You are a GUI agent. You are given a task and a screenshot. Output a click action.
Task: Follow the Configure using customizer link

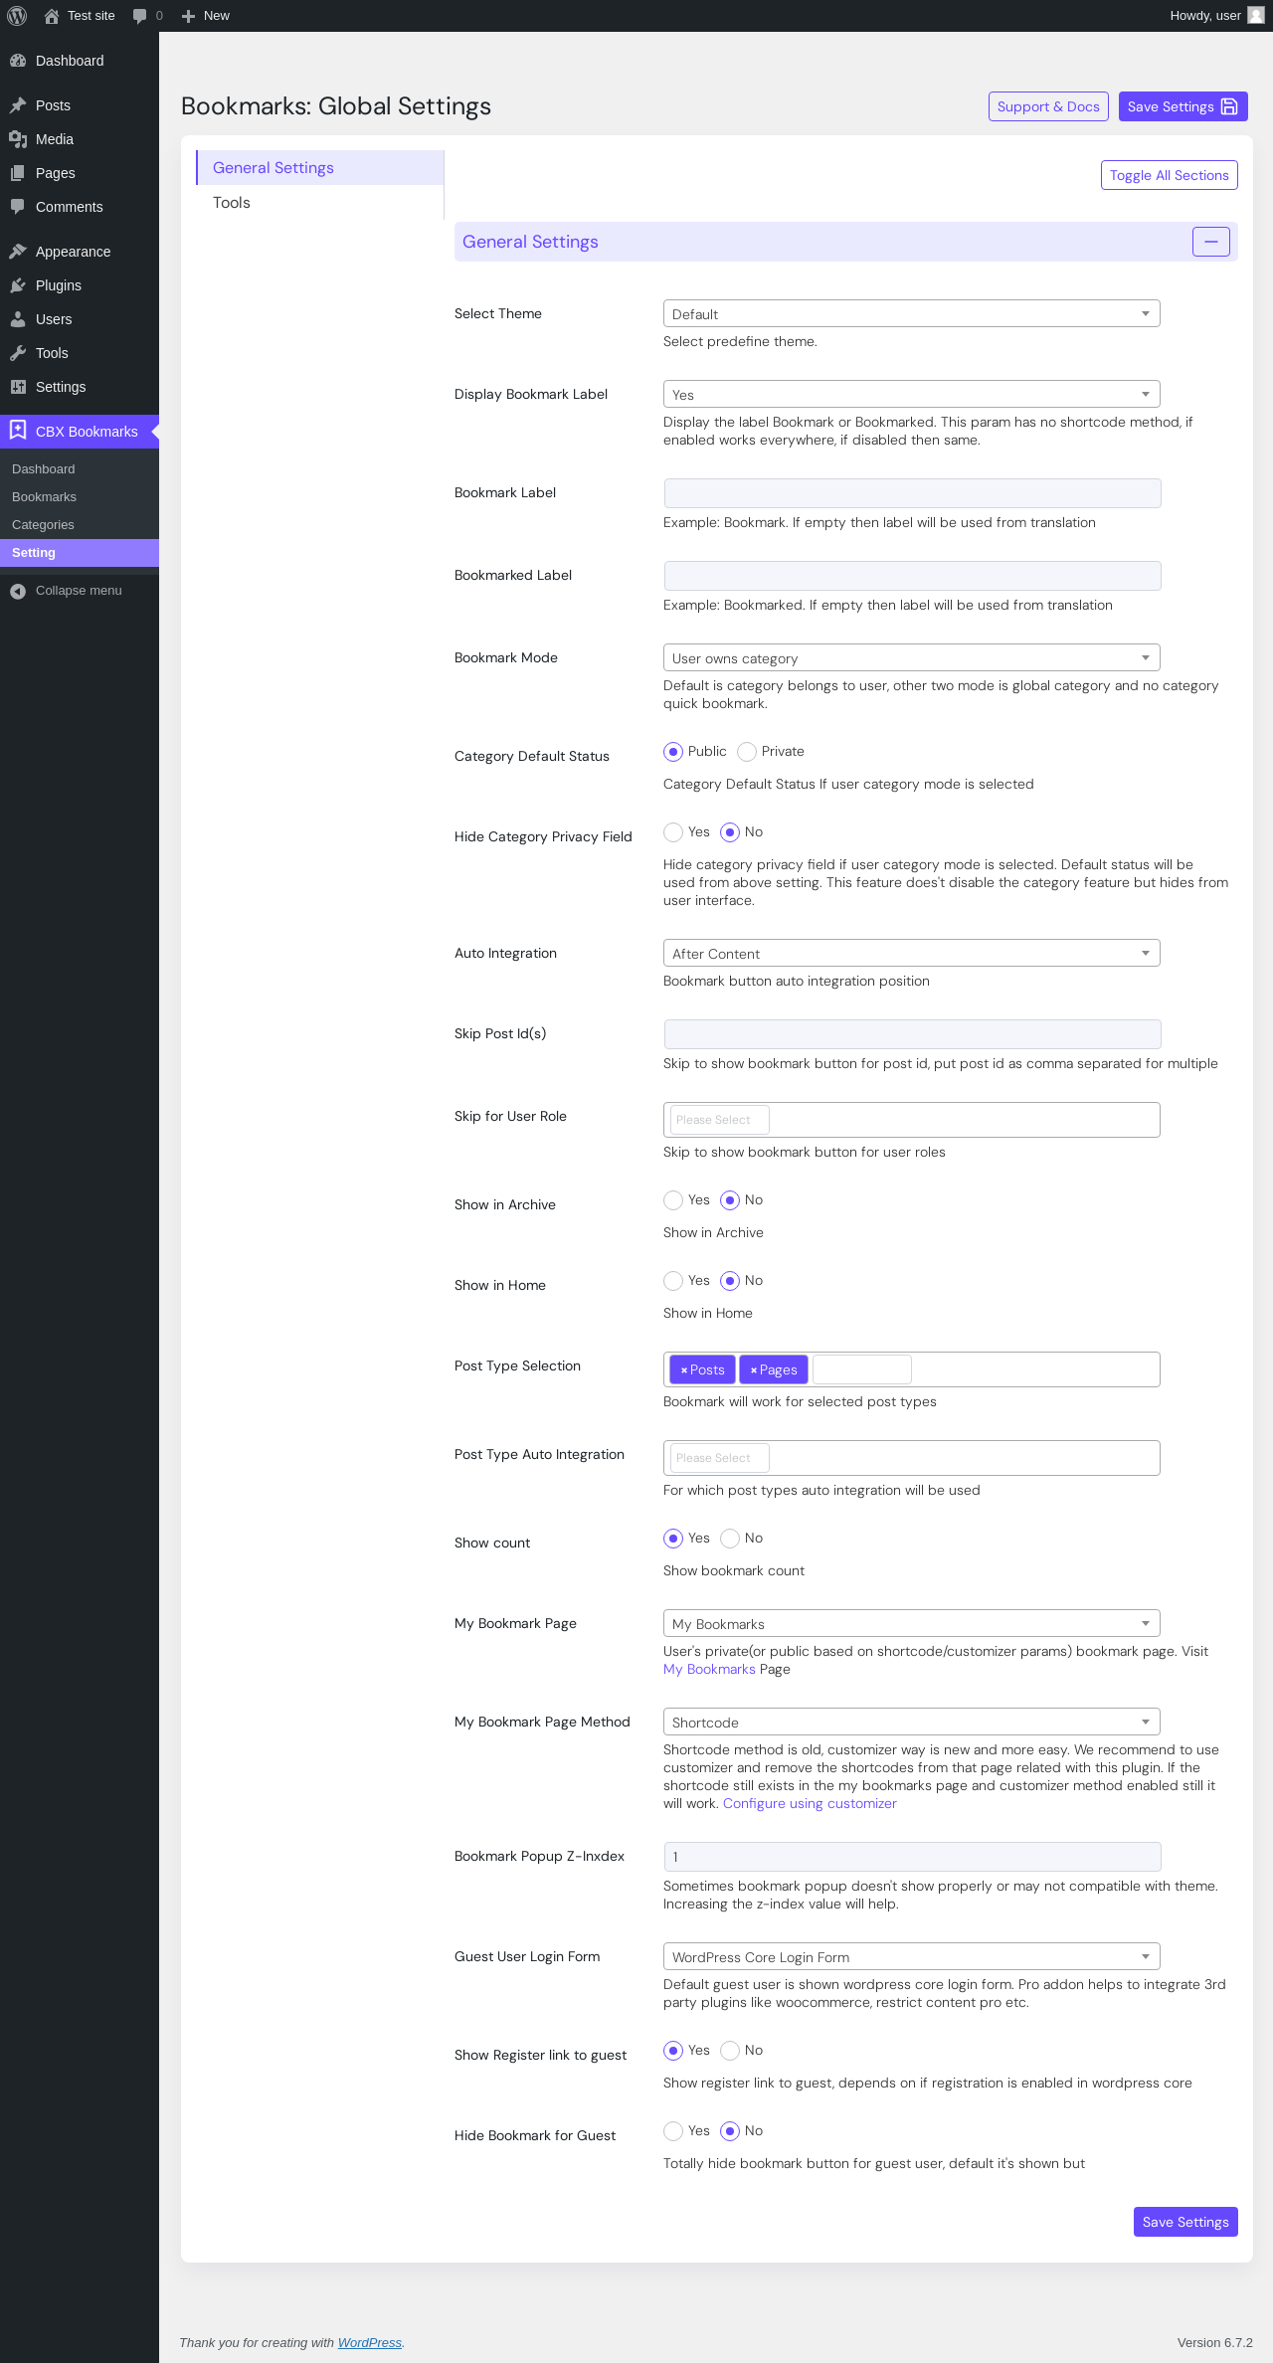810,1804
